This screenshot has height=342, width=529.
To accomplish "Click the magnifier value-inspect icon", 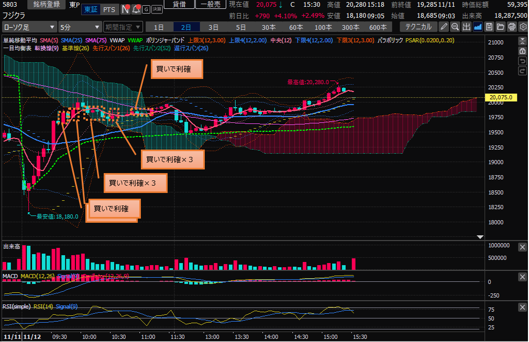I will point(455,27).
